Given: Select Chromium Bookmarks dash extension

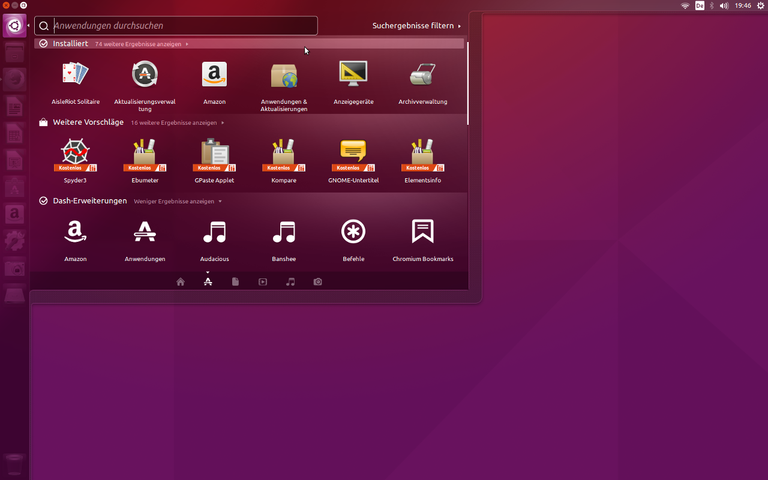Looking at the screenshot, I should point(423,239).
